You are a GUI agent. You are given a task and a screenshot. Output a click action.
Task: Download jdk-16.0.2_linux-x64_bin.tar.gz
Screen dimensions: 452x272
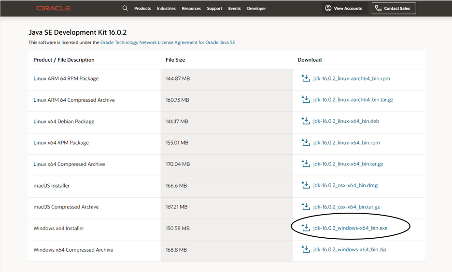click(348, 164)
